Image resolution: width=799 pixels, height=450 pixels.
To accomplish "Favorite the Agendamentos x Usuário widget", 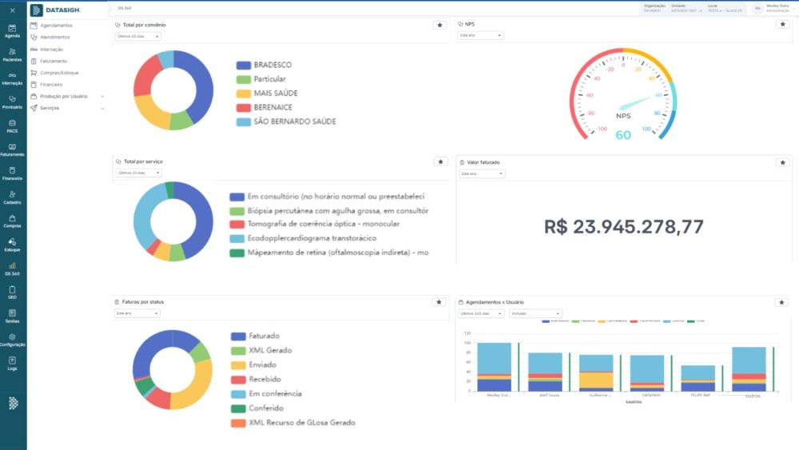I will pos(781,302).
